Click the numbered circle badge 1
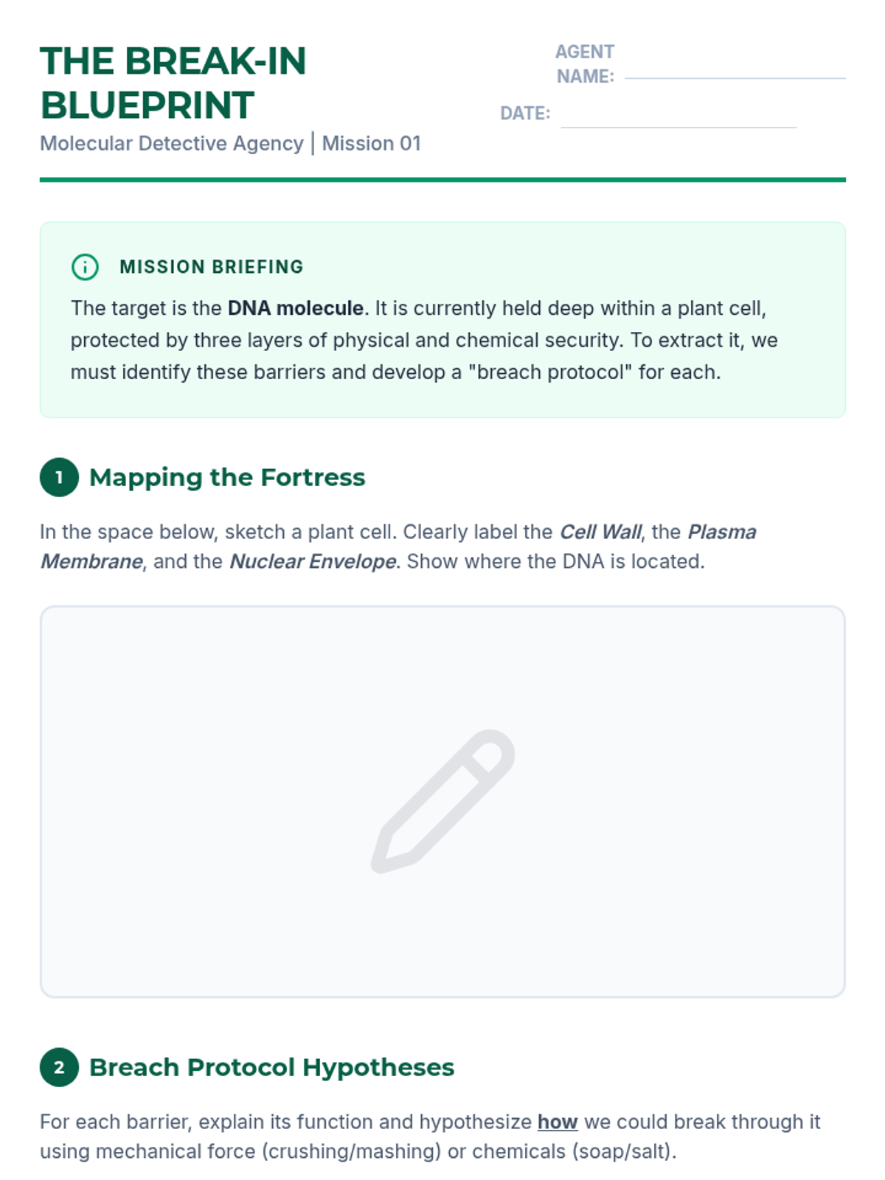Viewport: 885px width, 1180px height. pos(59,477)
